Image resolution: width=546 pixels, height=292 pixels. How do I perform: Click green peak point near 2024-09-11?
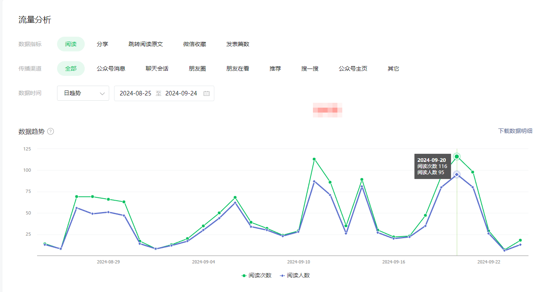(x=314, y=159)
